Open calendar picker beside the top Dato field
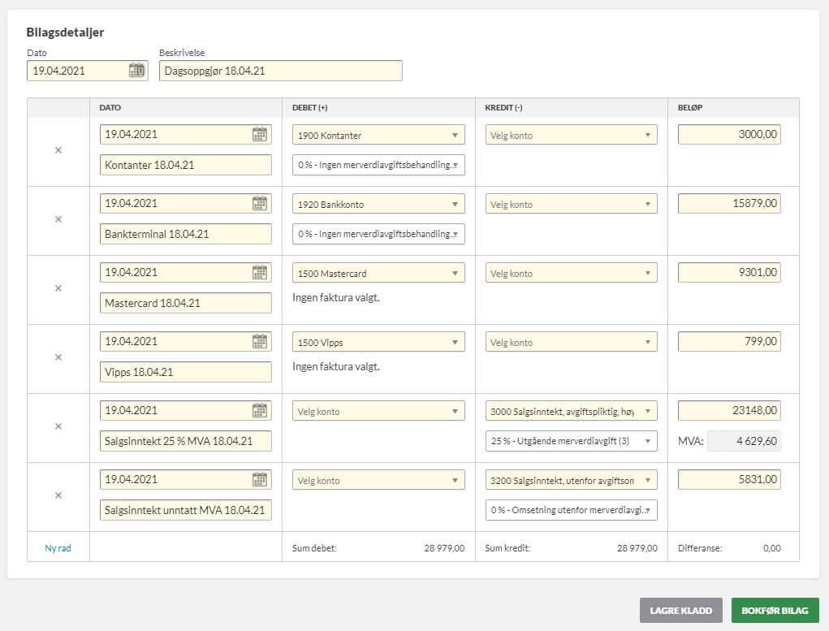The height and width of the screenshot is (631, 829). (136, 71)
